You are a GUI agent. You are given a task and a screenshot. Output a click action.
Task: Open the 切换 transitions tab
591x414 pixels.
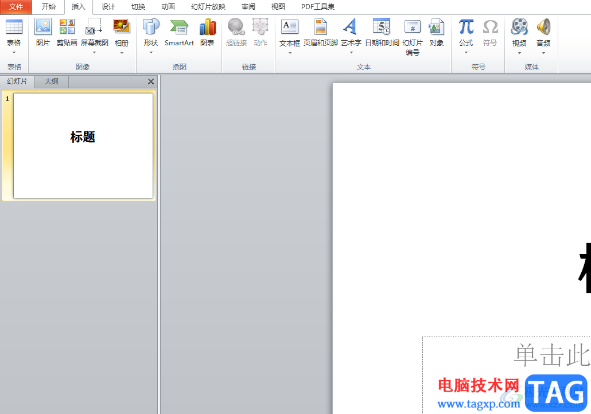click(138, 7)
